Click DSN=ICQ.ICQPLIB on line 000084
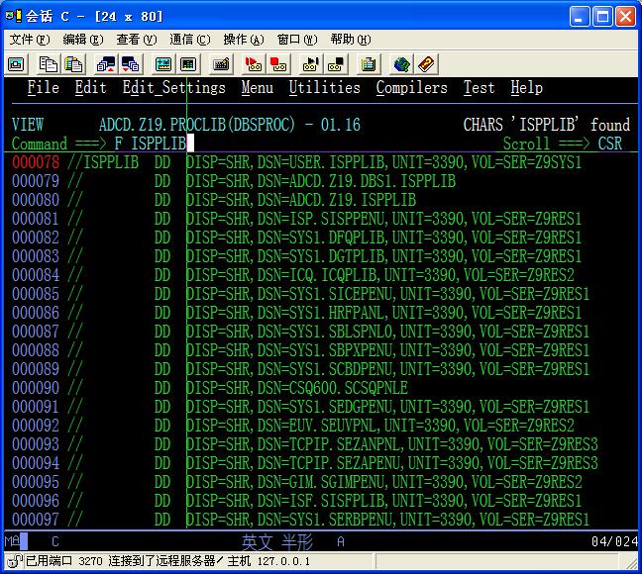 (x=317, y=275)
